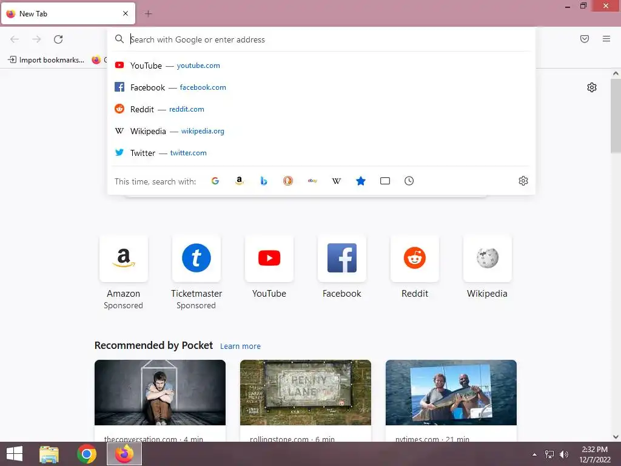
Task: Open the taskbar clock and date
Action: (x=594, y=454)
